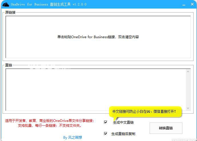Click the original link paste area
Screen dimensions: 197x141
pos(98,37)
